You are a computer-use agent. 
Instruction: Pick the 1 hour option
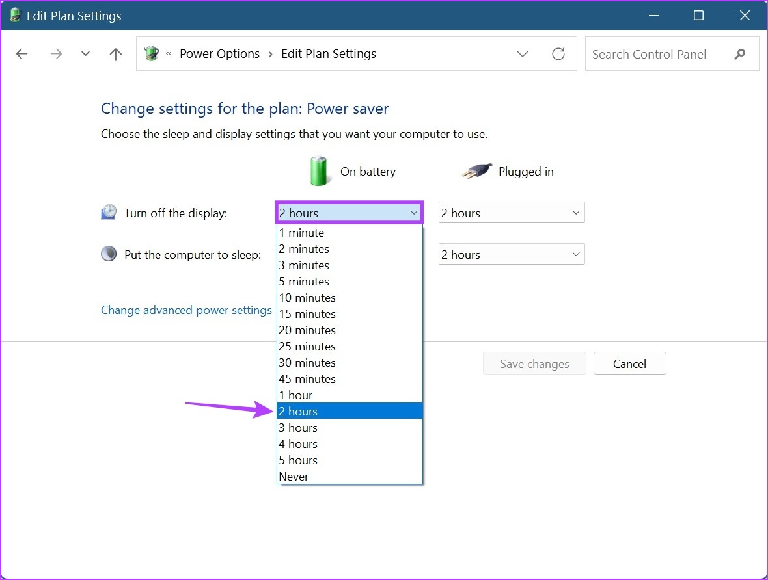[x=350, y=395]
